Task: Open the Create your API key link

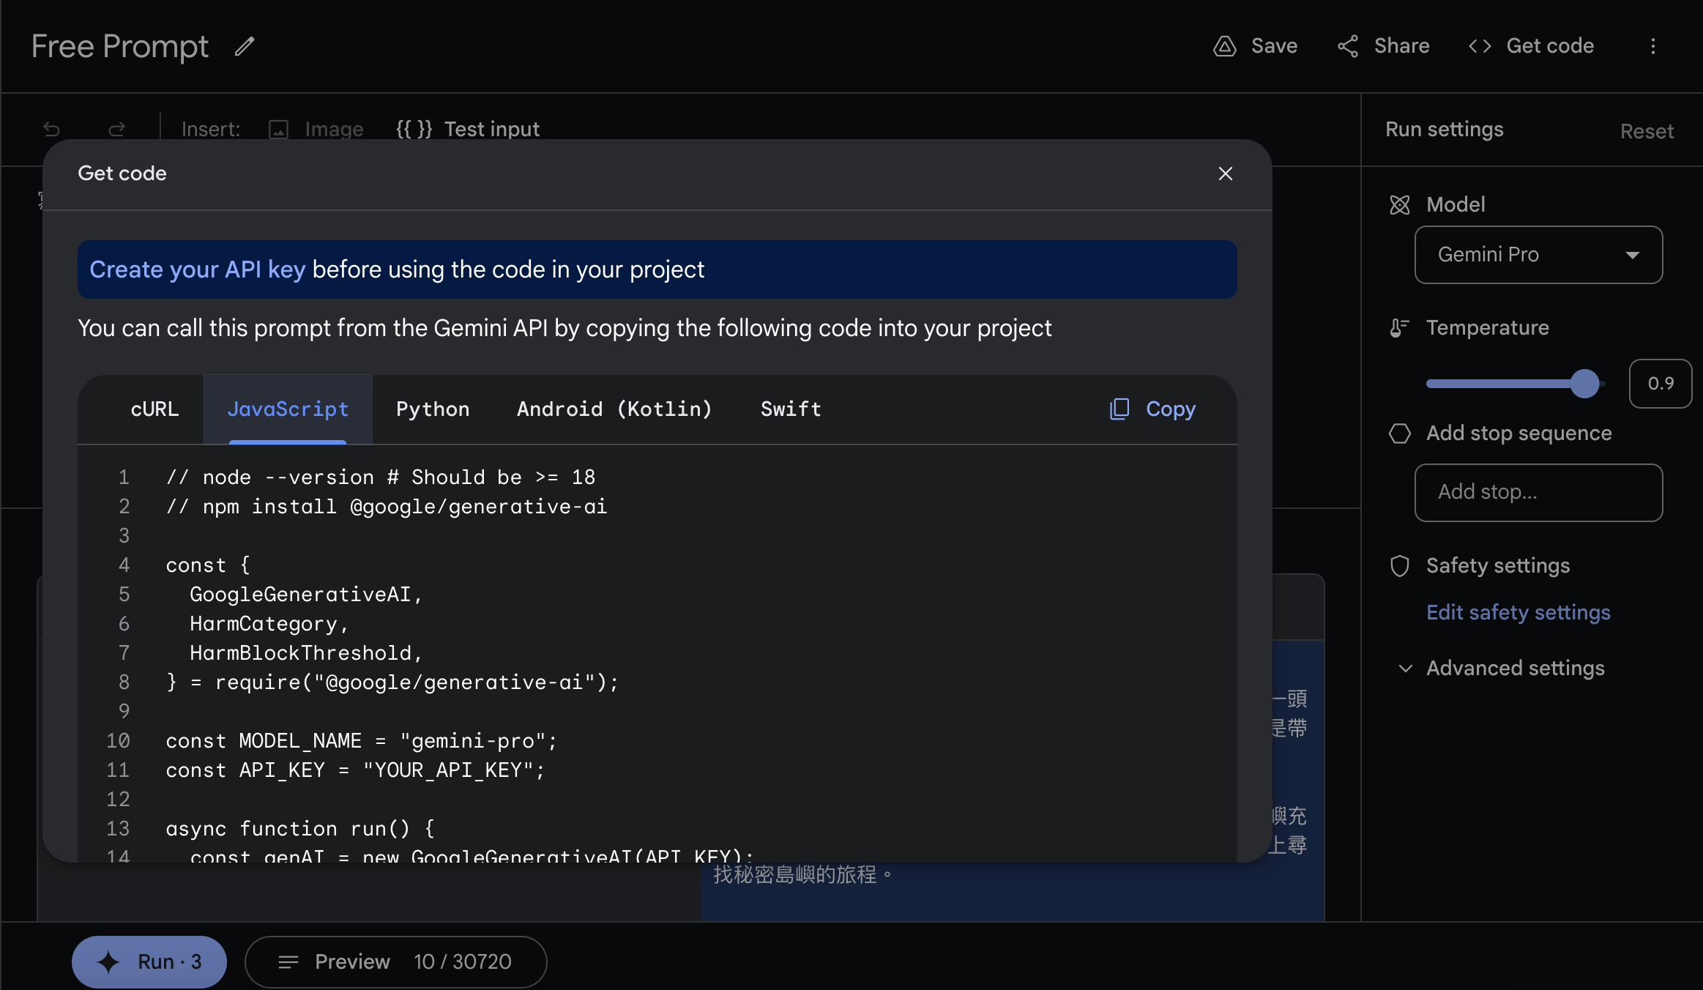Action: [197, 269]
